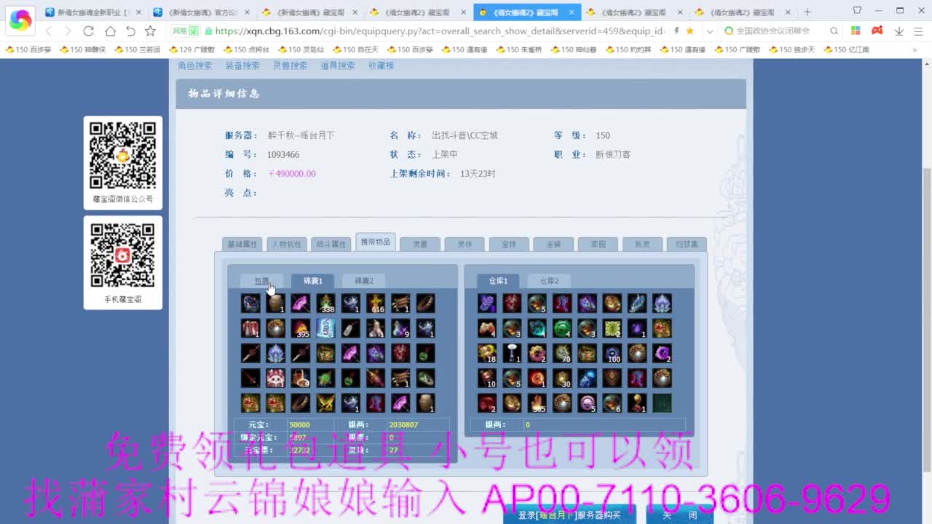Open the 129 广陵散 bookmark
Screen dimensions: 932x524
pos(191,49)
